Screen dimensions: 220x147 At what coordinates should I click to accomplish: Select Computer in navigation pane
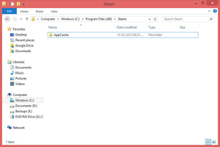point(20,95)
